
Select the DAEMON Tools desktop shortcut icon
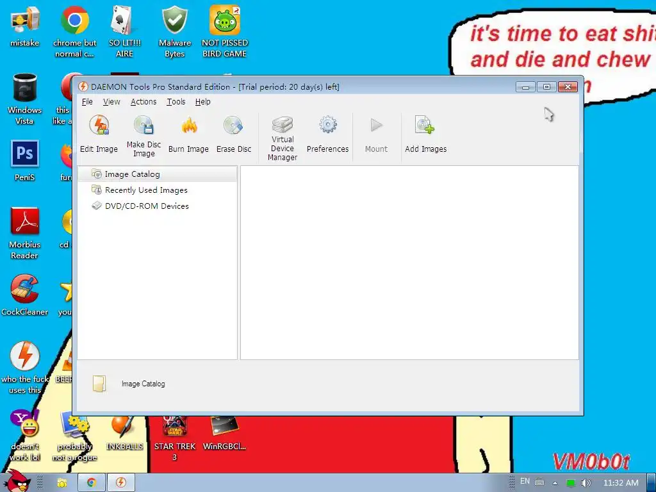(x=25, y=368)
